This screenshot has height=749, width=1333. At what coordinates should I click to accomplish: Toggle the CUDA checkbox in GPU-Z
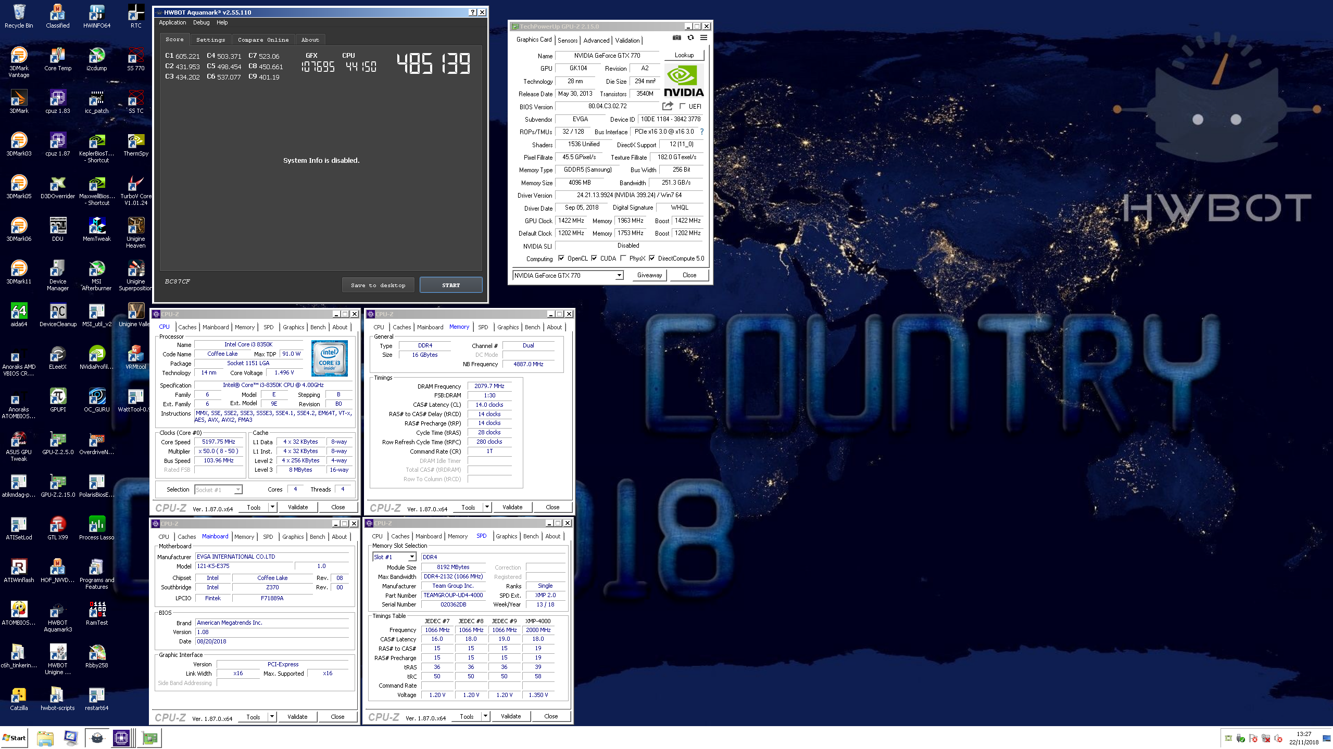tap(594, 258)
